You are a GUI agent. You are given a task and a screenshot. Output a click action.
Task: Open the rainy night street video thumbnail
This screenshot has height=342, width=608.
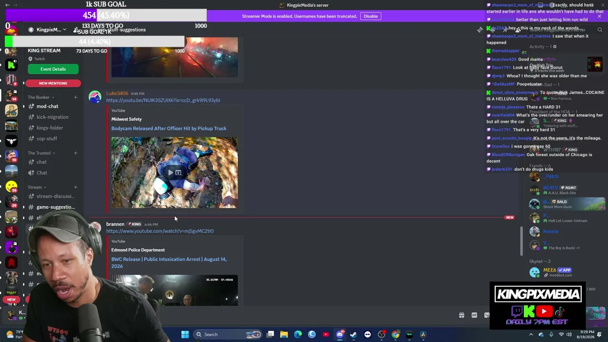(175, 57)
